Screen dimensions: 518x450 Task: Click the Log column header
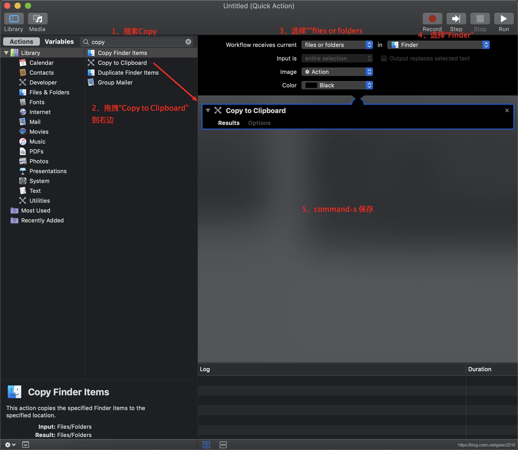click(332, 369)
